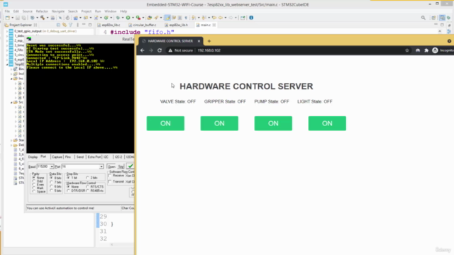Enable Transmit software flow control
The height and width of the screenshot is (255, 454).
click(x=110, y=181)
